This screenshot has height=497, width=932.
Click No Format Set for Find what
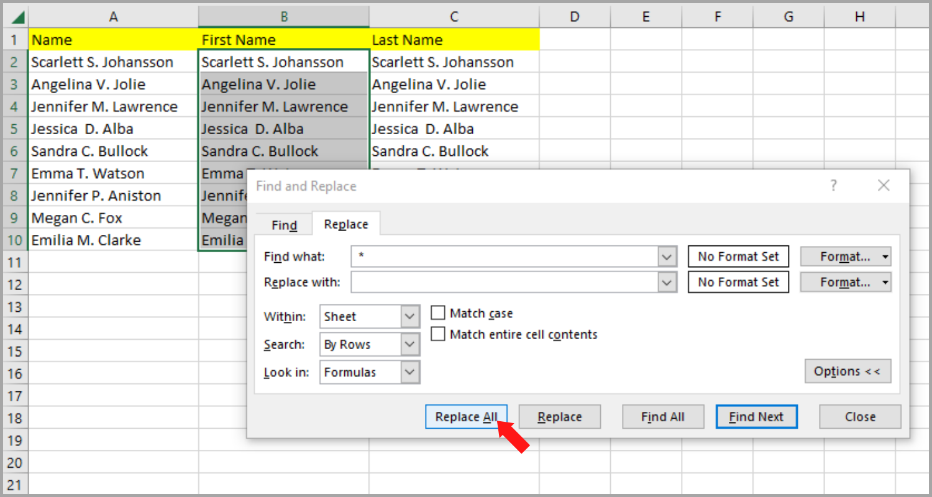point(738,256)
